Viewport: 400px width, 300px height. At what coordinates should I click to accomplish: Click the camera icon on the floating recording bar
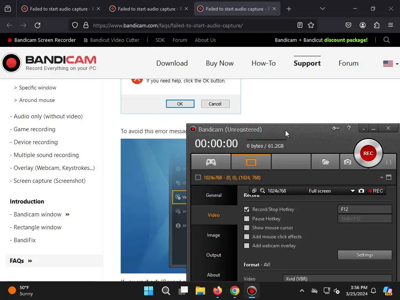coord(361,191)
